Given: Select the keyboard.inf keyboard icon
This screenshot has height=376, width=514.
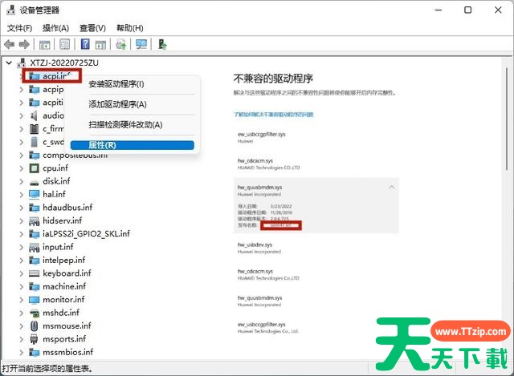Looking at the screenshot, I should pos(35,273).
